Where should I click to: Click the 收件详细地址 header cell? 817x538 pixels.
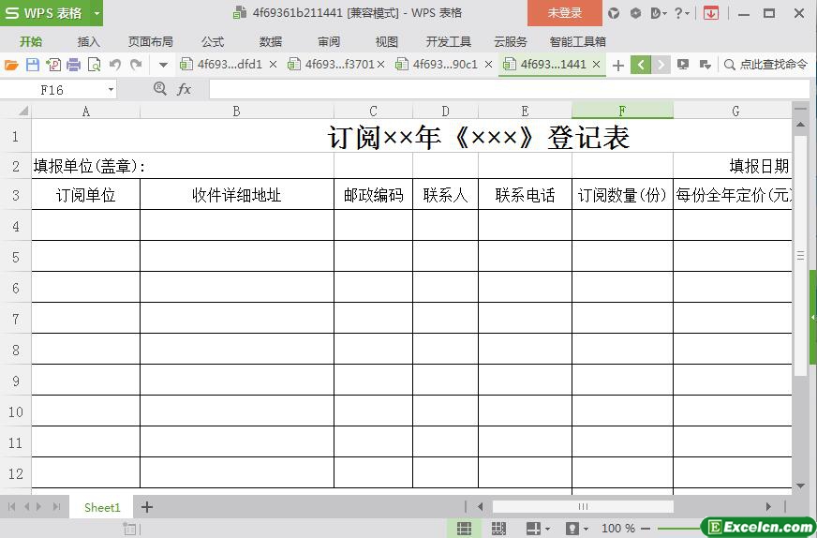coord(237,195)
